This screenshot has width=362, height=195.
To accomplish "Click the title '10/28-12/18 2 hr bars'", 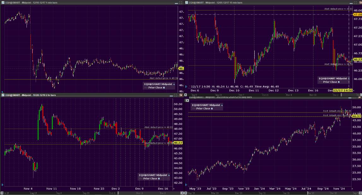I will coord(44,95).
